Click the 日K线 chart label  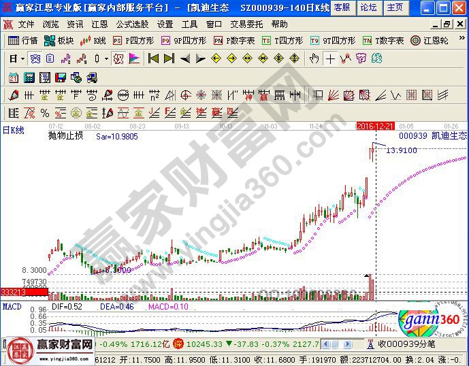pyautogui.click(x=13, y=130)
